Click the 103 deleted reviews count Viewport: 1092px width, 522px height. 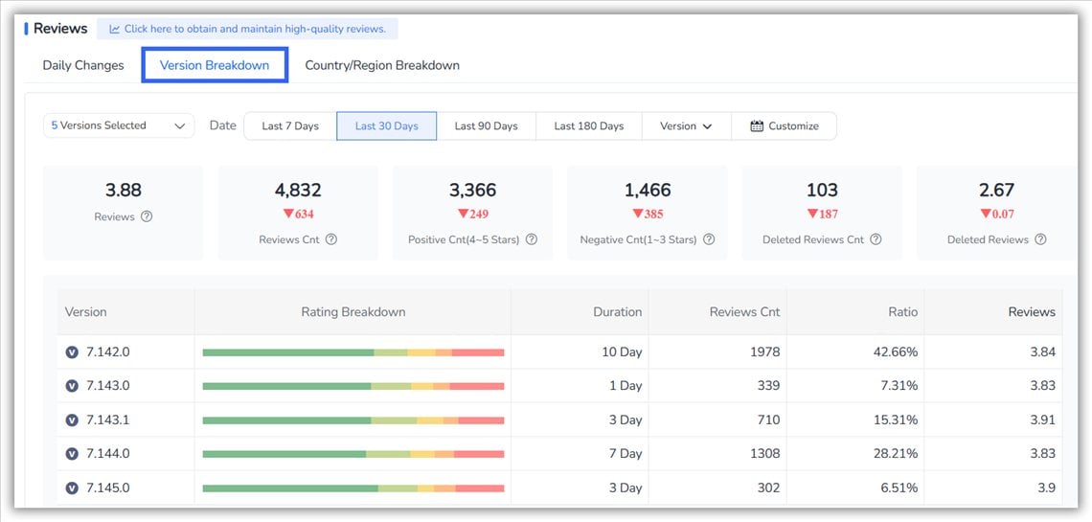pyautogui.click(x=822, y=190)
